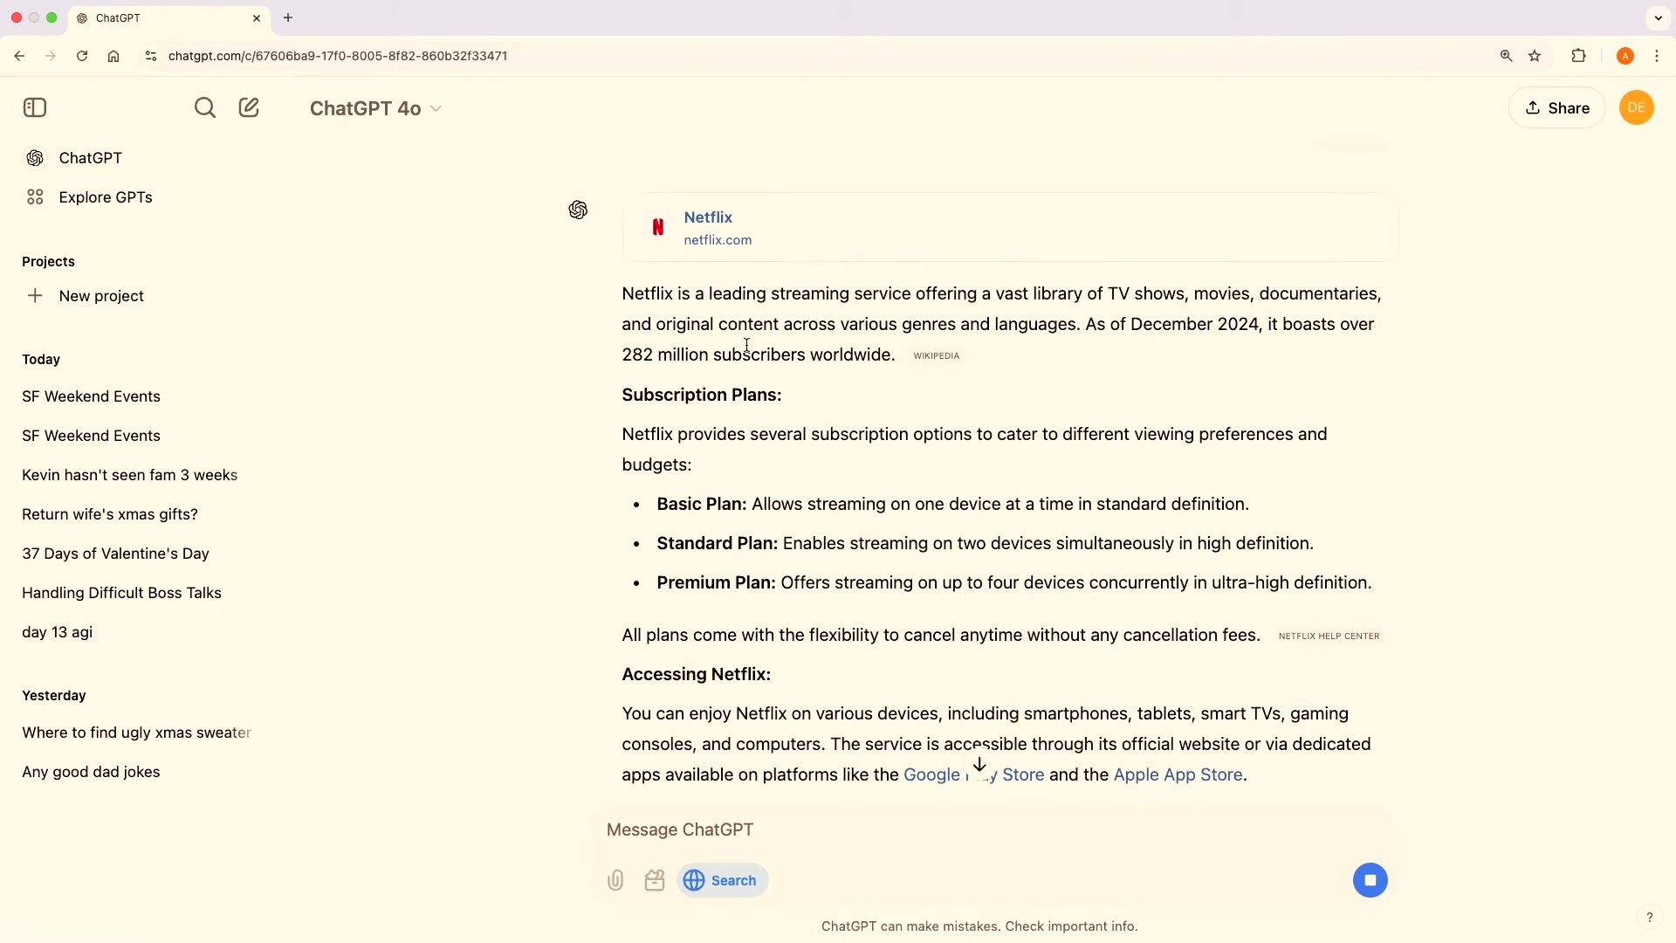Screen dimensions: 1676x943
Task: Bookmark this page with star icon
Action: (1535, 56)
